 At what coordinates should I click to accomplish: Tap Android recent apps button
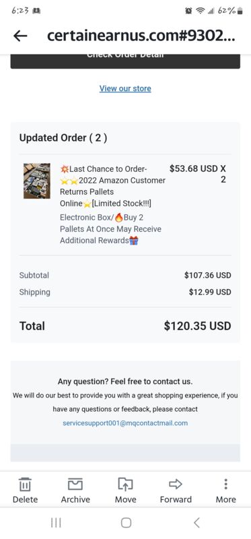click(56, 523)
